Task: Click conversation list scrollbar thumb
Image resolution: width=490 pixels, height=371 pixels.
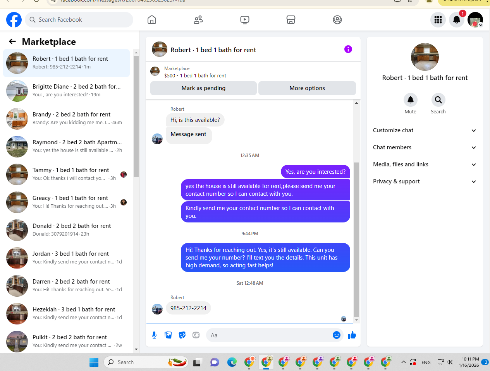Action: (136, 116)
